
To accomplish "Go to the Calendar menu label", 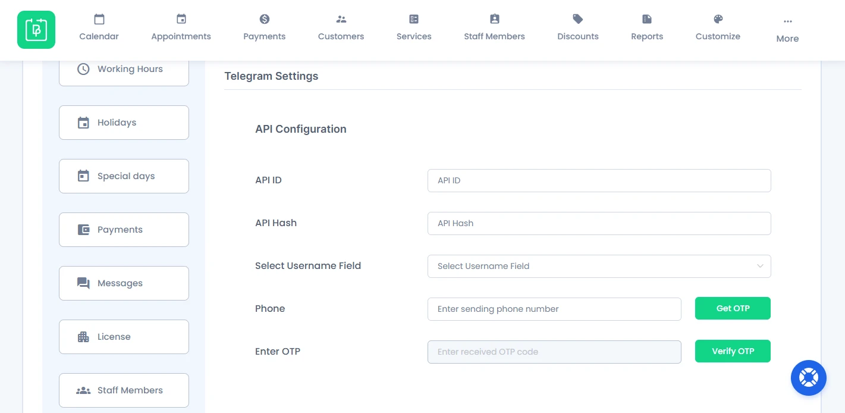I will click(99, 36).
